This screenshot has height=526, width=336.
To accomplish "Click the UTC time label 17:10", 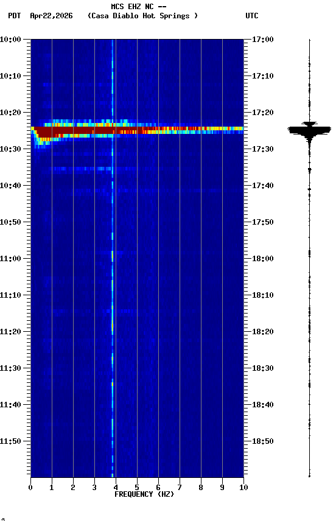I will click(x=263, y=76).
